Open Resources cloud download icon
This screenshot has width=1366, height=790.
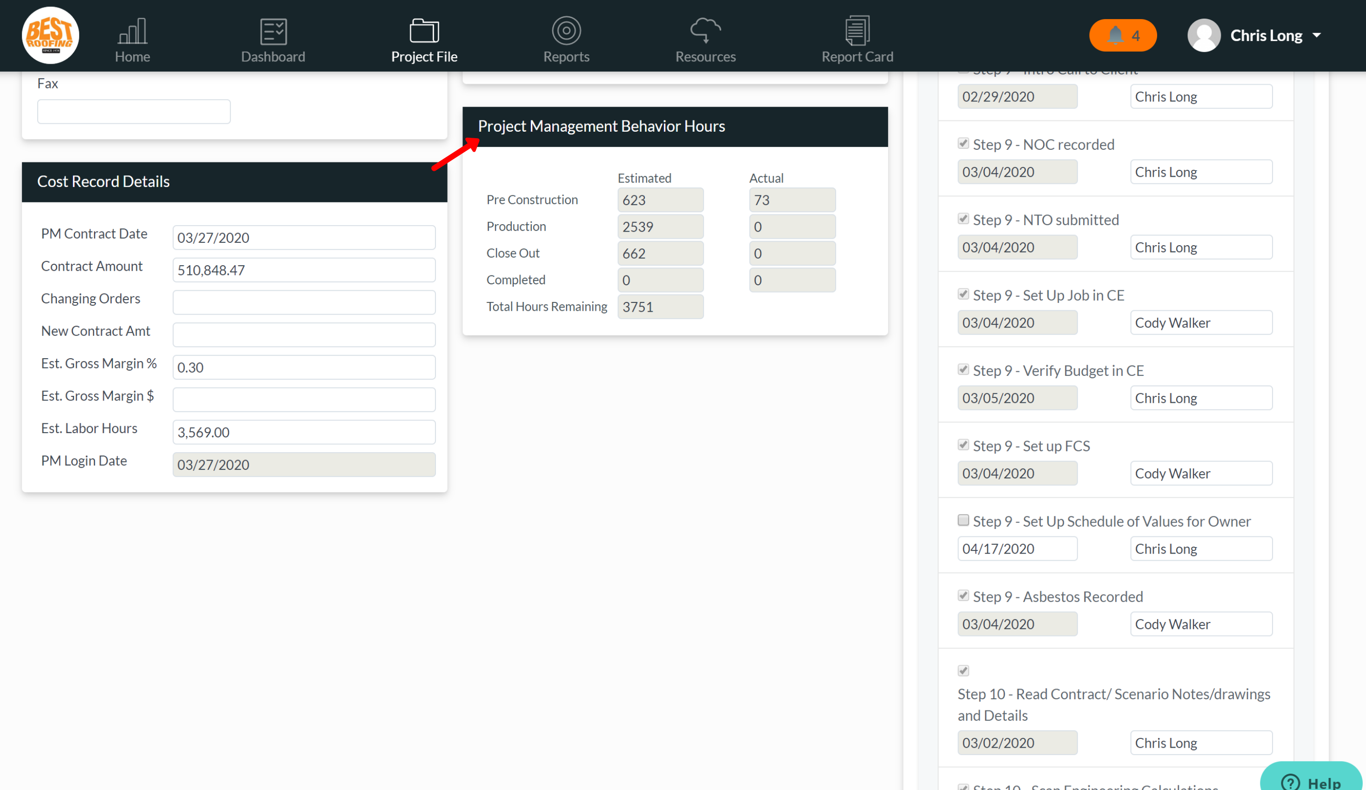point(705,30)
